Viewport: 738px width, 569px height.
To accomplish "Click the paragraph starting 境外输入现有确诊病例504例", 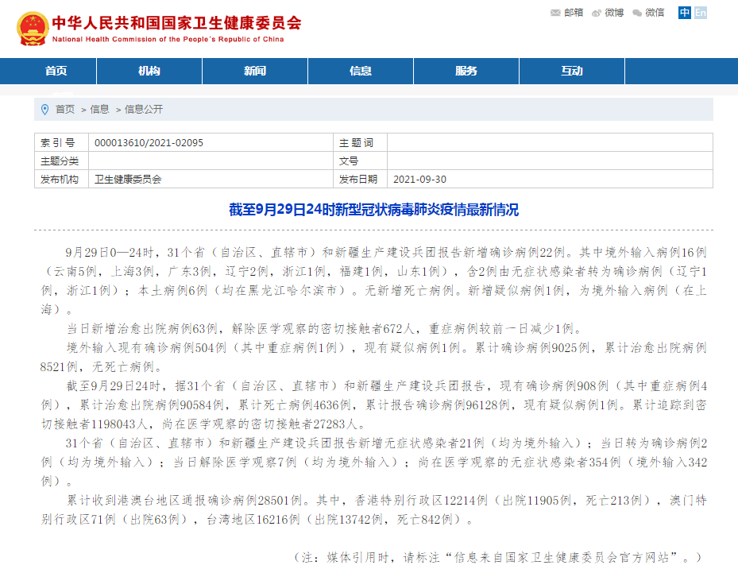I will (373, 357).
